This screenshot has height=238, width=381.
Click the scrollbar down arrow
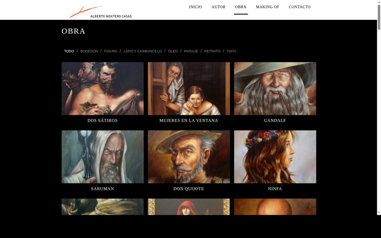tap(379, 213)
